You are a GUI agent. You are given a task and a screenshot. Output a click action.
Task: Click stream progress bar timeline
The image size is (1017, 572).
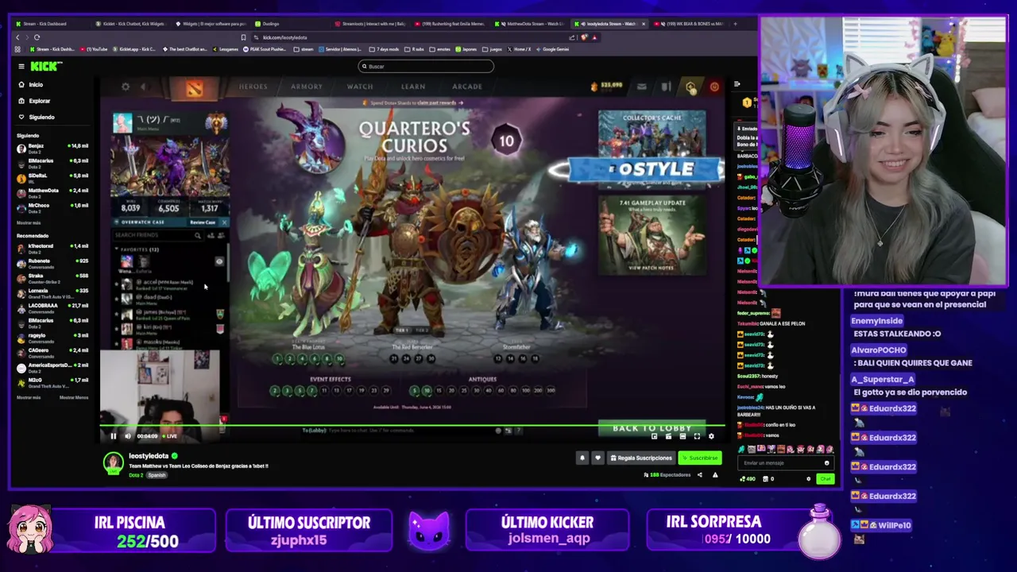[x=412, y=427]
